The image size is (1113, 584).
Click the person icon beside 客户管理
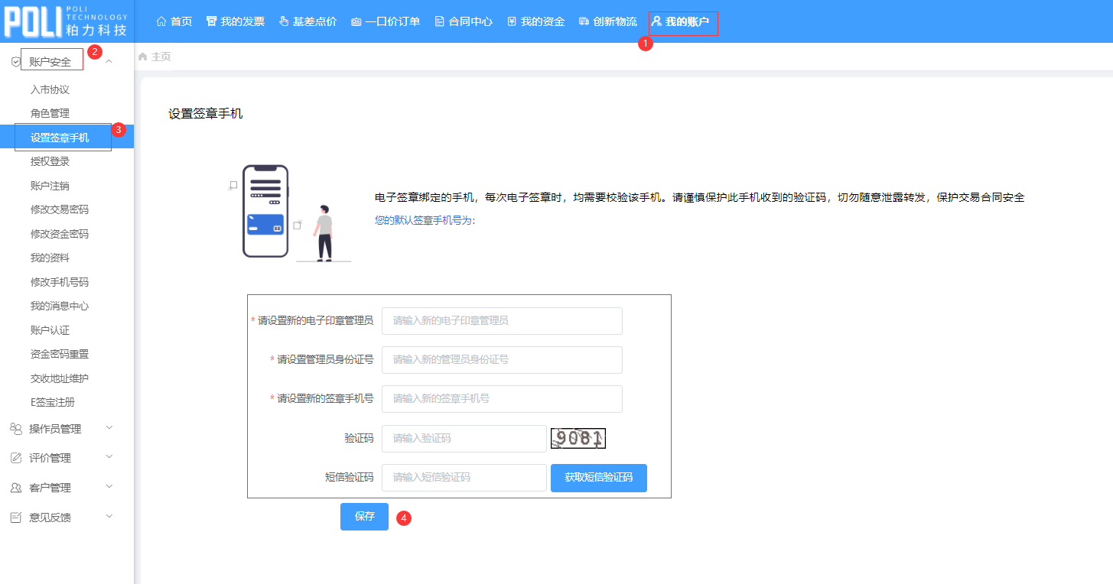(x=15, y=488)
